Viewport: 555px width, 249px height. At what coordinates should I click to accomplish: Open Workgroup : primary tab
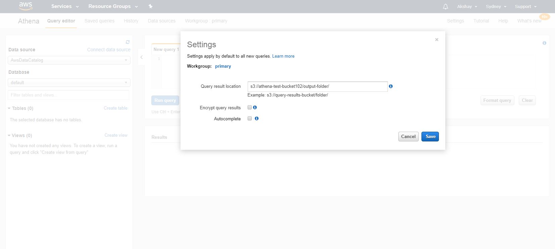click(x=206, y=21)
